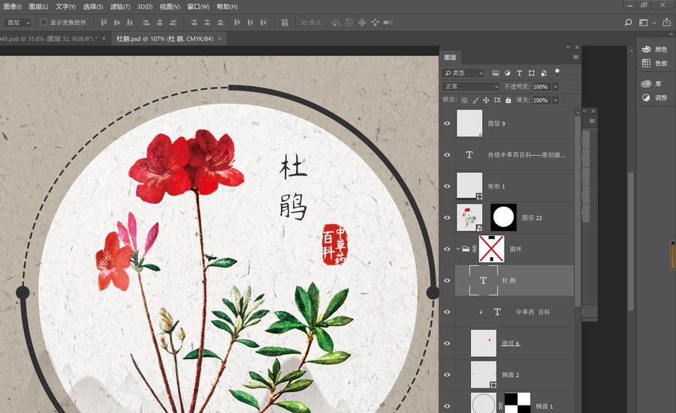Screen dimensions: 676x413
Task: Open the 库 libraries panel
Action: pos(651,83)
